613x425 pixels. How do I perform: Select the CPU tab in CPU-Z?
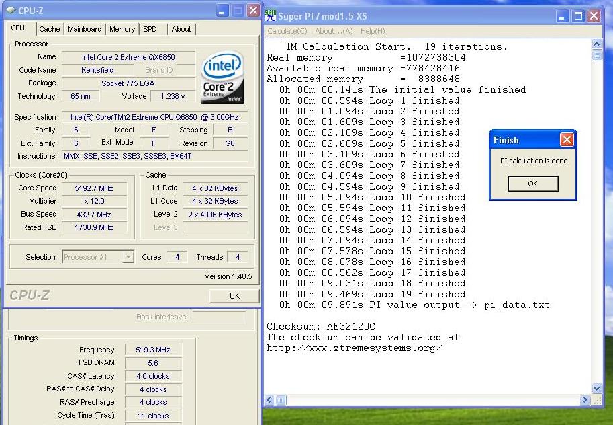coord(18,28)
